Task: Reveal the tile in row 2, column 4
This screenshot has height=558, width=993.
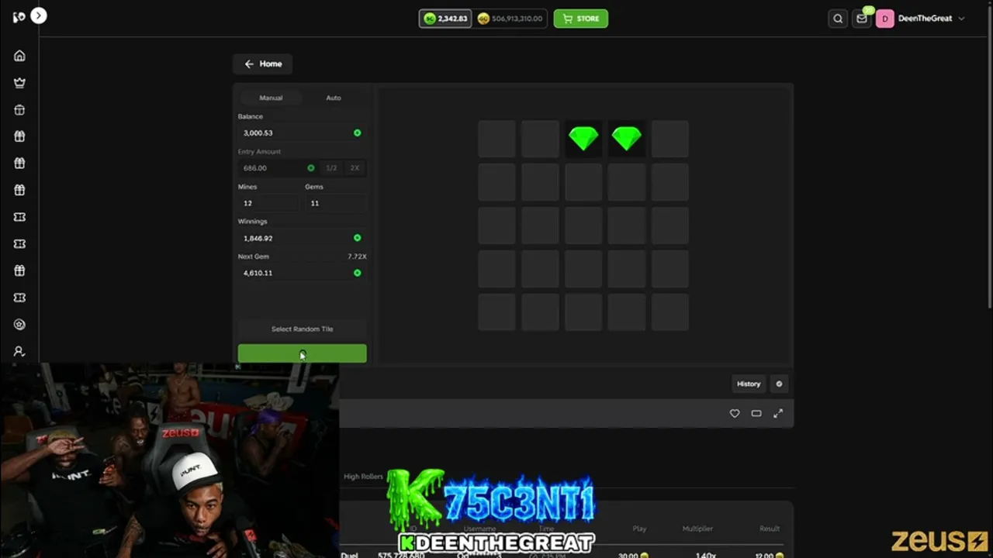Action: (x=627, y=182)
